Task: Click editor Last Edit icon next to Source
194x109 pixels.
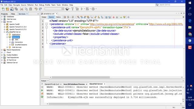Action: click(65, 17)
